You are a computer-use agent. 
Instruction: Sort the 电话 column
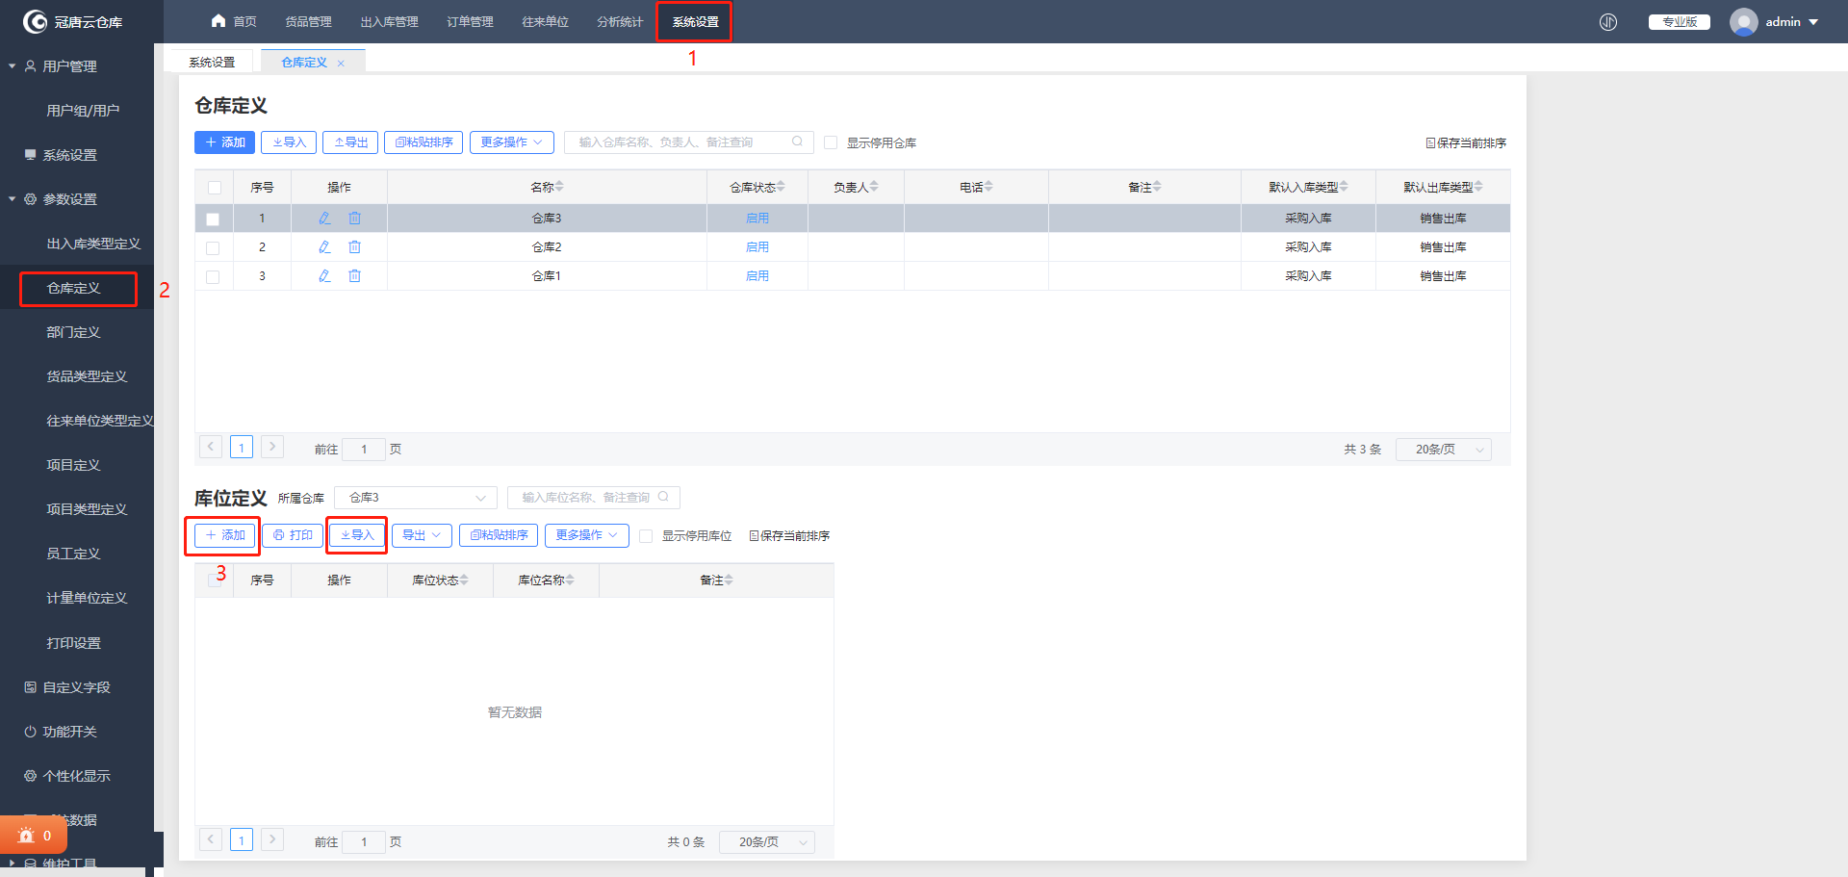988,187
